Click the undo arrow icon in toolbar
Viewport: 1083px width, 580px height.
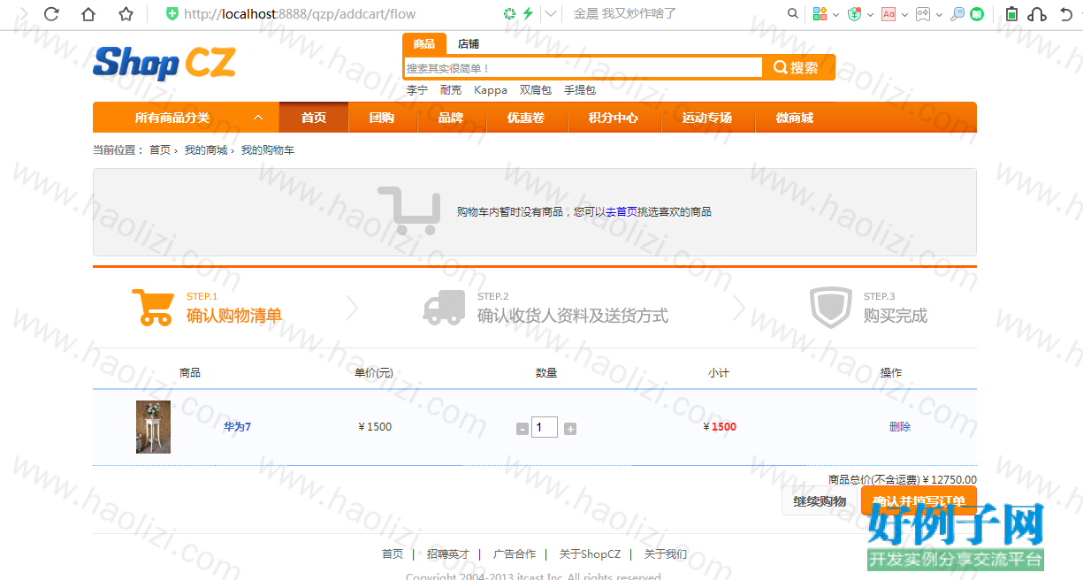point(1066,14)
